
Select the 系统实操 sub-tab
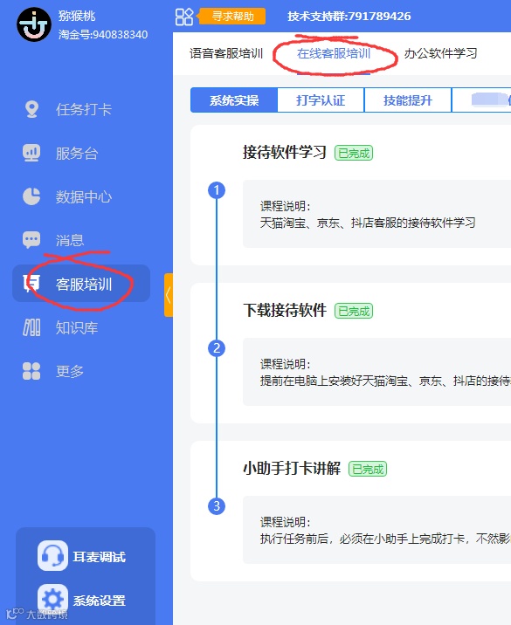(234, 100)
